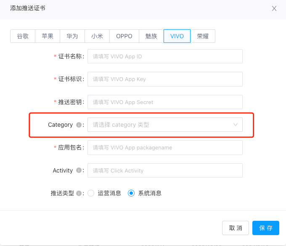286x246 pixels.
Task: Choose the 魅族 tab
Action: (151, 36)
